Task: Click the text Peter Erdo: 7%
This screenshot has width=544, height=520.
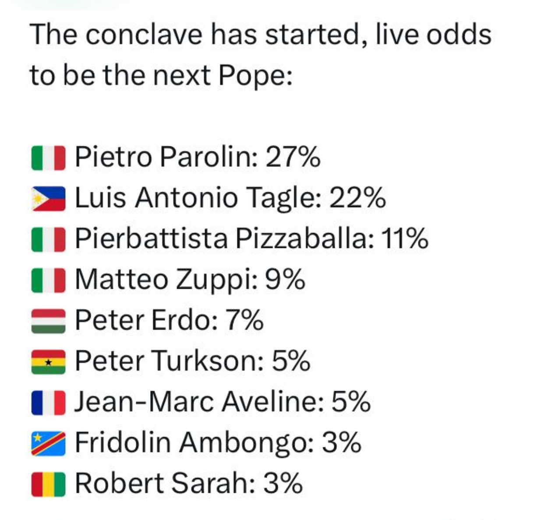Action: (169, 320)
